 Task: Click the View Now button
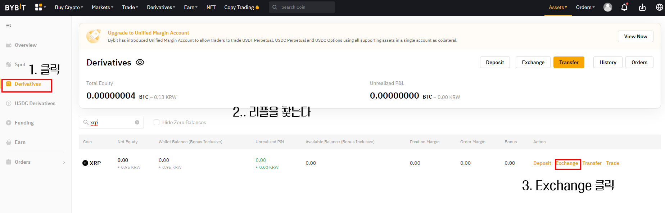635,36
